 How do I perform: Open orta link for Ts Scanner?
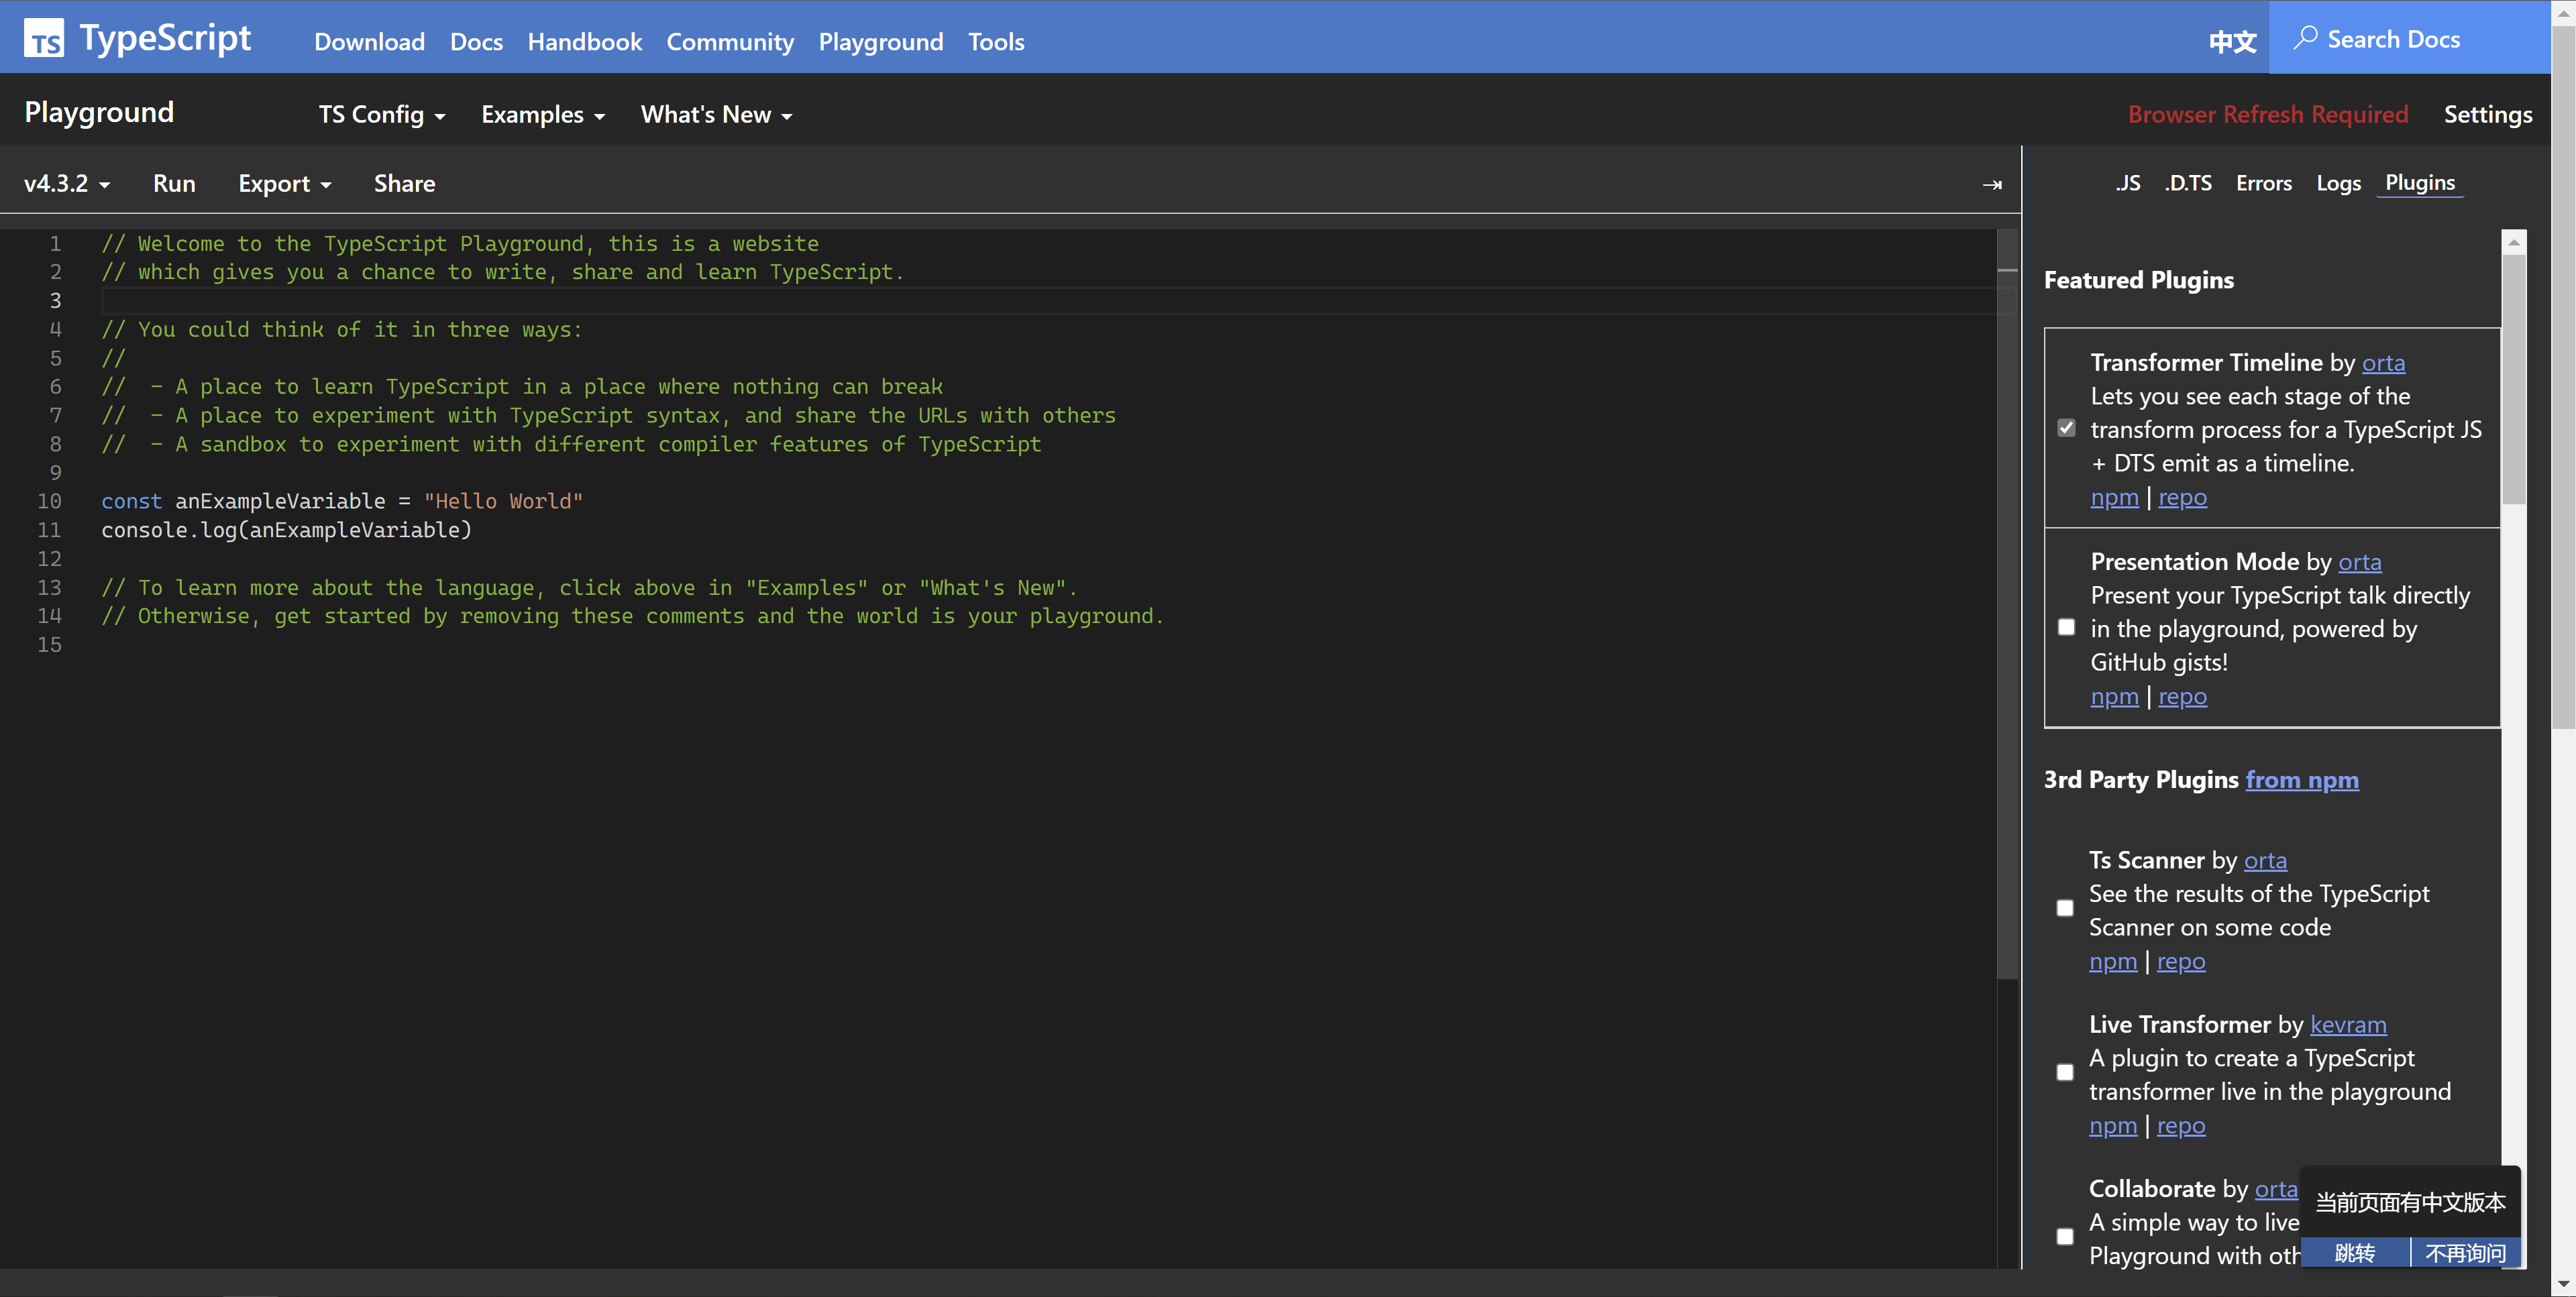[2265, 861]
